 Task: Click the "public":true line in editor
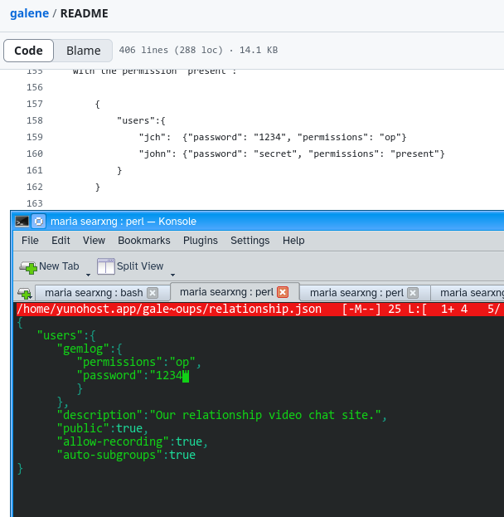click(103, 428)
